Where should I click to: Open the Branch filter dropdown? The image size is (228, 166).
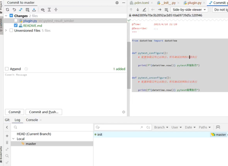click(161, 127)
